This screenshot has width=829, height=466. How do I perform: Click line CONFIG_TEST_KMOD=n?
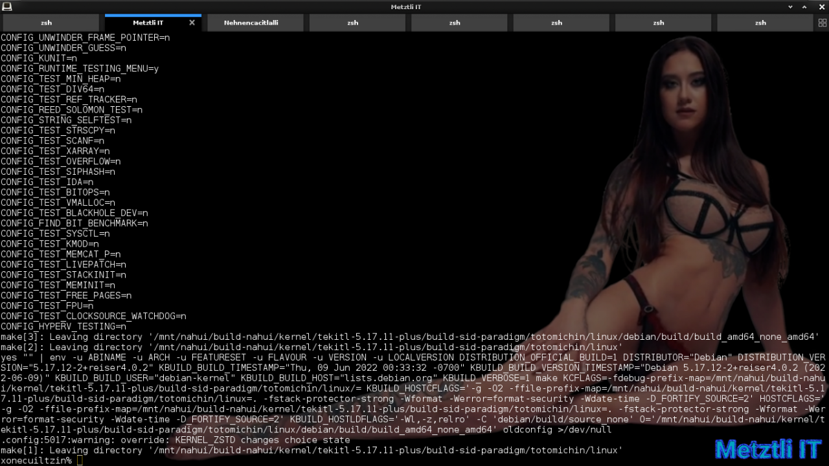coord(49,244)
